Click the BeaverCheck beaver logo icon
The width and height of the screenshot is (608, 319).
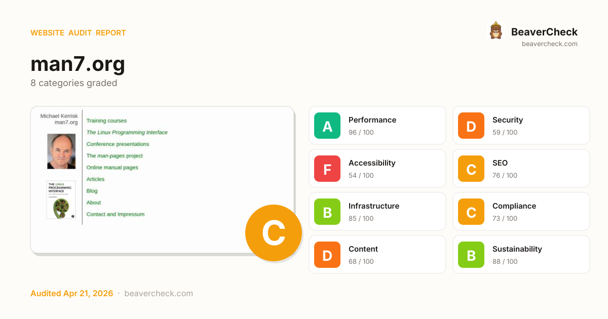[496, 31]
